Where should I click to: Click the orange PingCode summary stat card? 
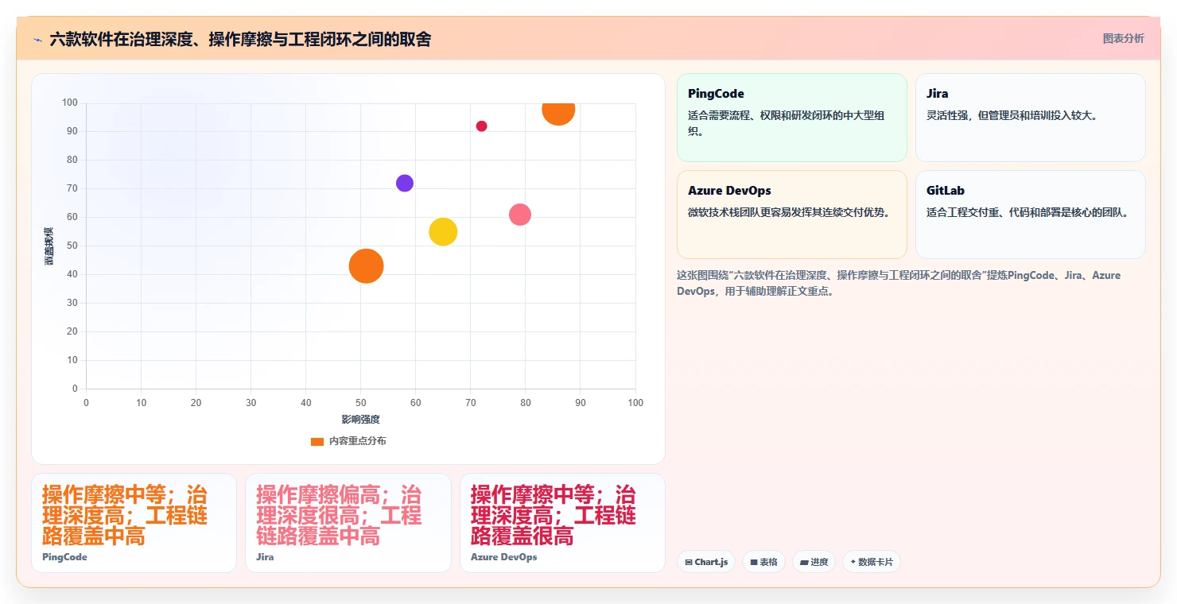(134, 523)
